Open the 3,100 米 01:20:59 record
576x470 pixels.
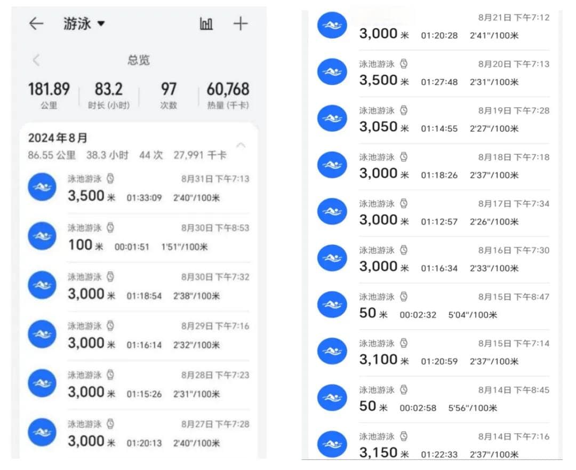(434, 353)
